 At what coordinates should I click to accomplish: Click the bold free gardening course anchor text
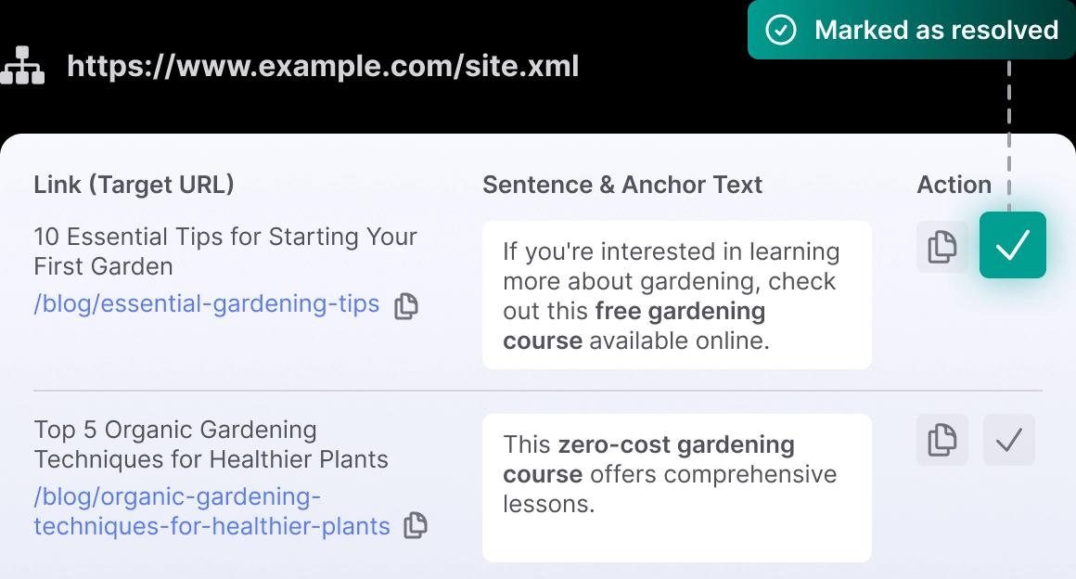[634, 326]
